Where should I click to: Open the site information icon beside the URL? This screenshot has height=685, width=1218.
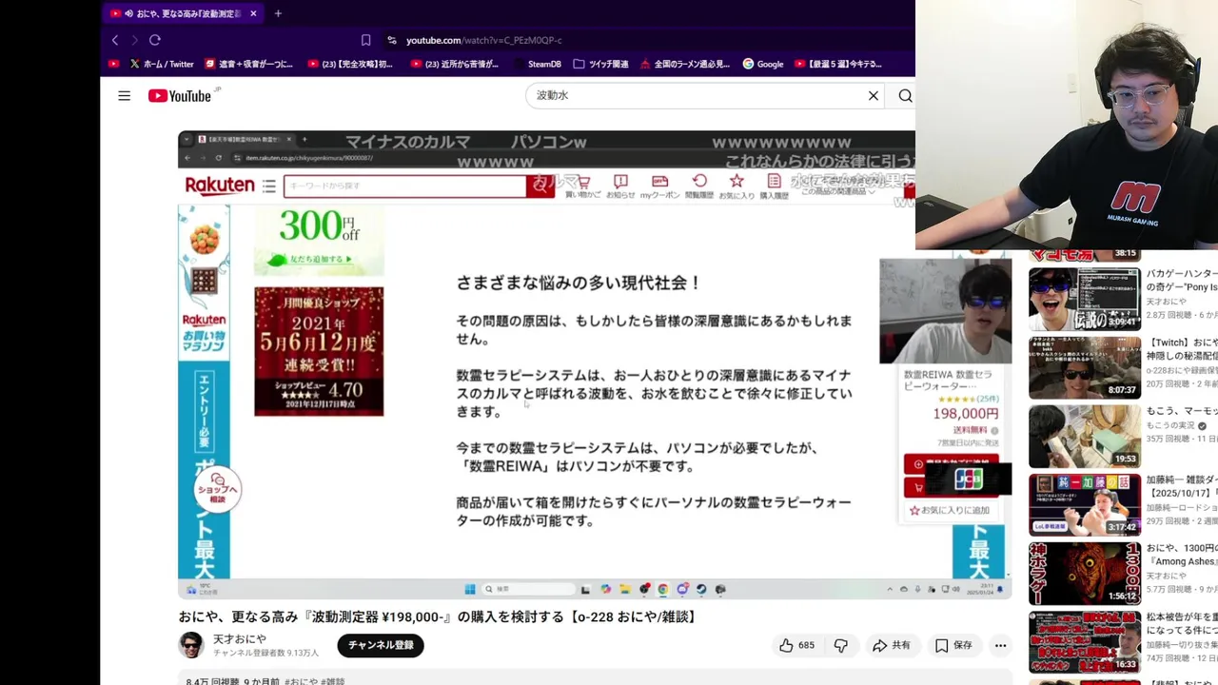(391, 40)
